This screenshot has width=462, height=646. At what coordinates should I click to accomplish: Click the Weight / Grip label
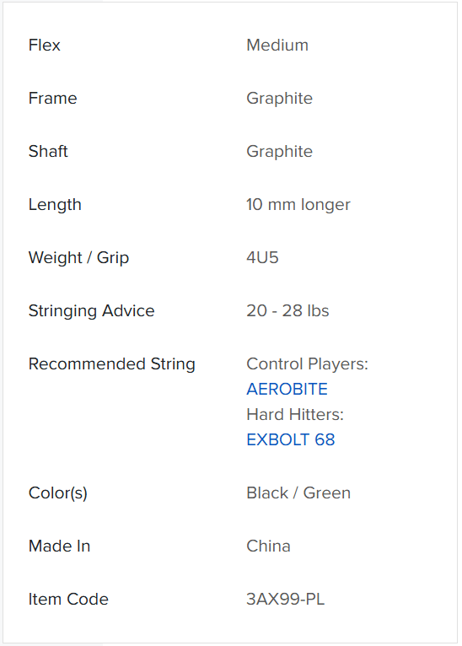(78, 258)
